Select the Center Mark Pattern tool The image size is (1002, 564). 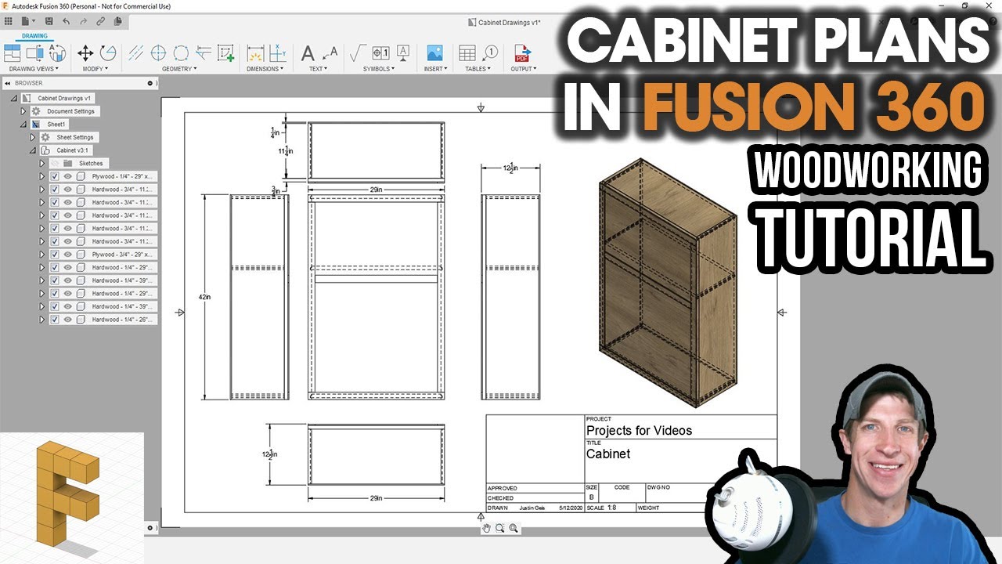point(181,53)
